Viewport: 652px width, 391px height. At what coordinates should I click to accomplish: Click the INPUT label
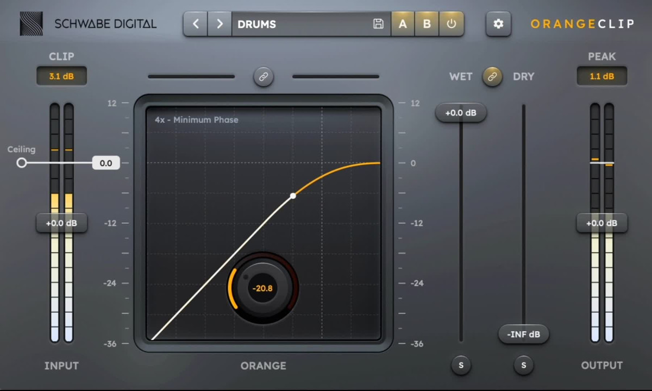click(61, 365)
